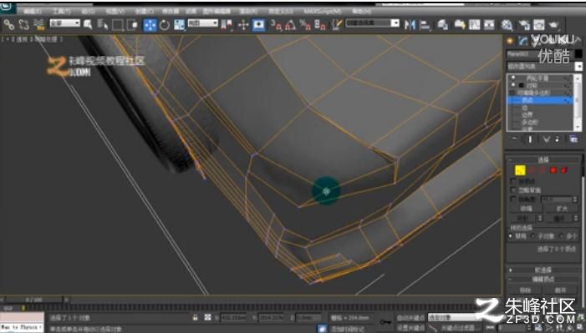
Task: Toggle the Angle Snap icon
Action: point(290,25)
